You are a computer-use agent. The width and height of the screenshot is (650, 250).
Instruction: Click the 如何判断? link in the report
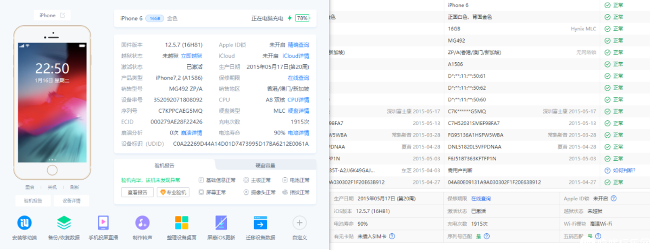pos(623,170)
